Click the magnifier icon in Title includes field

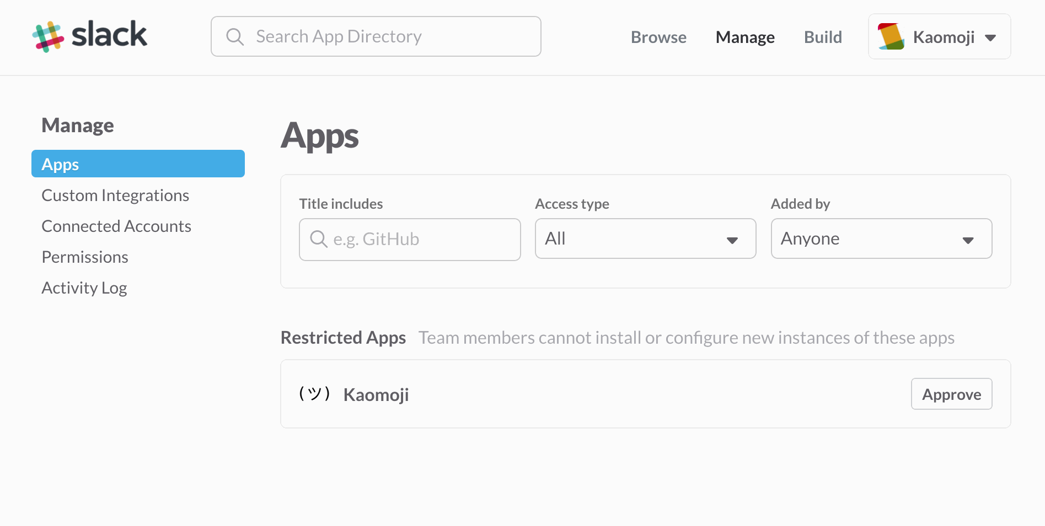319,239
